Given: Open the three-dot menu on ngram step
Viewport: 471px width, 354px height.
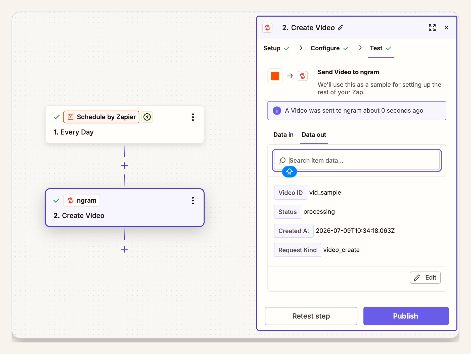Looking at the screenshot, I should coord(193,201).
